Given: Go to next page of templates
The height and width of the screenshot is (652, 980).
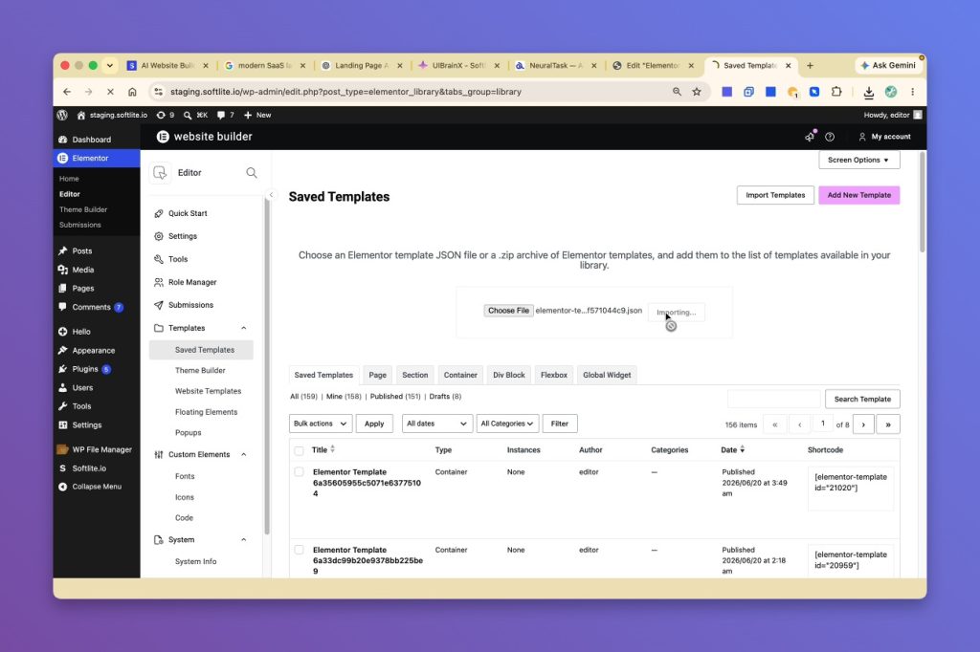Looking at the screenshot, I should [863, 424].
